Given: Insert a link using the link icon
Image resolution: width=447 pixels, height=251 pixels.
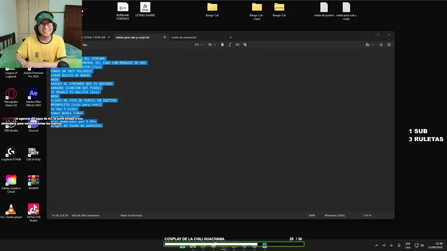Looking at the screenshot, I should [237, 45].
